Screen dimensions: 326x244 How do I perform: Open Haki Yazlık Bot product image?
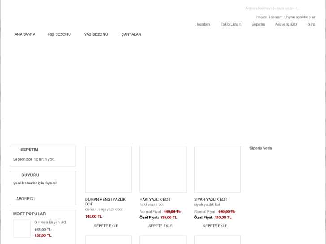163,169
